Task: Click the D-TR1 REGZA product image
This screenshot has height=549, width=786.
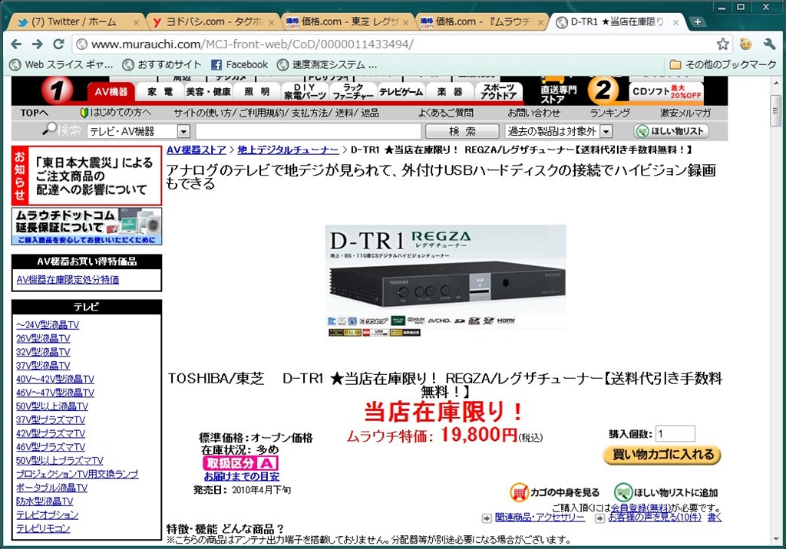Action: coord(445,280)
